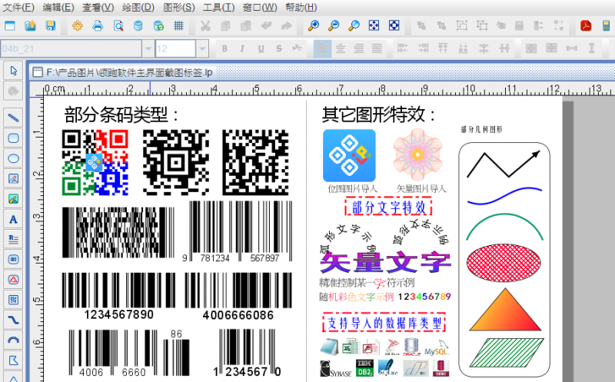Open the 窗口(W) menu
The image size is (615, 382).
(x=260, y=7)
